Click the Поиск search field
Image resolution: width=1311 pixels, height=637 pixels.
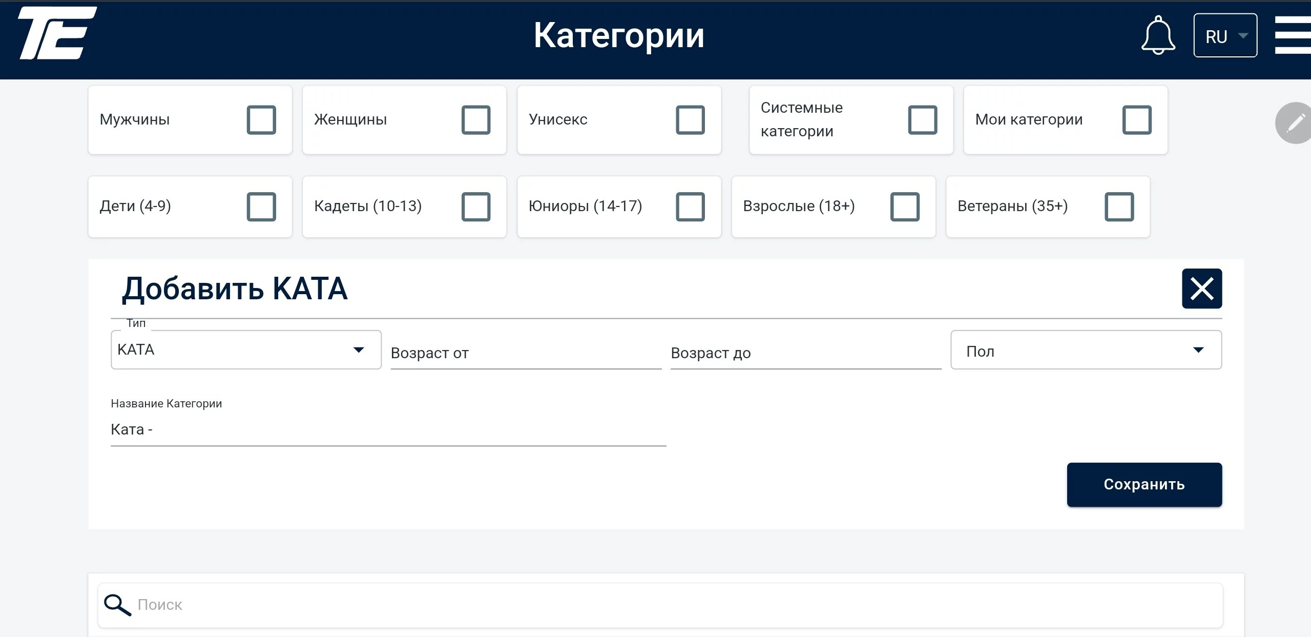(x=660, y=605)
